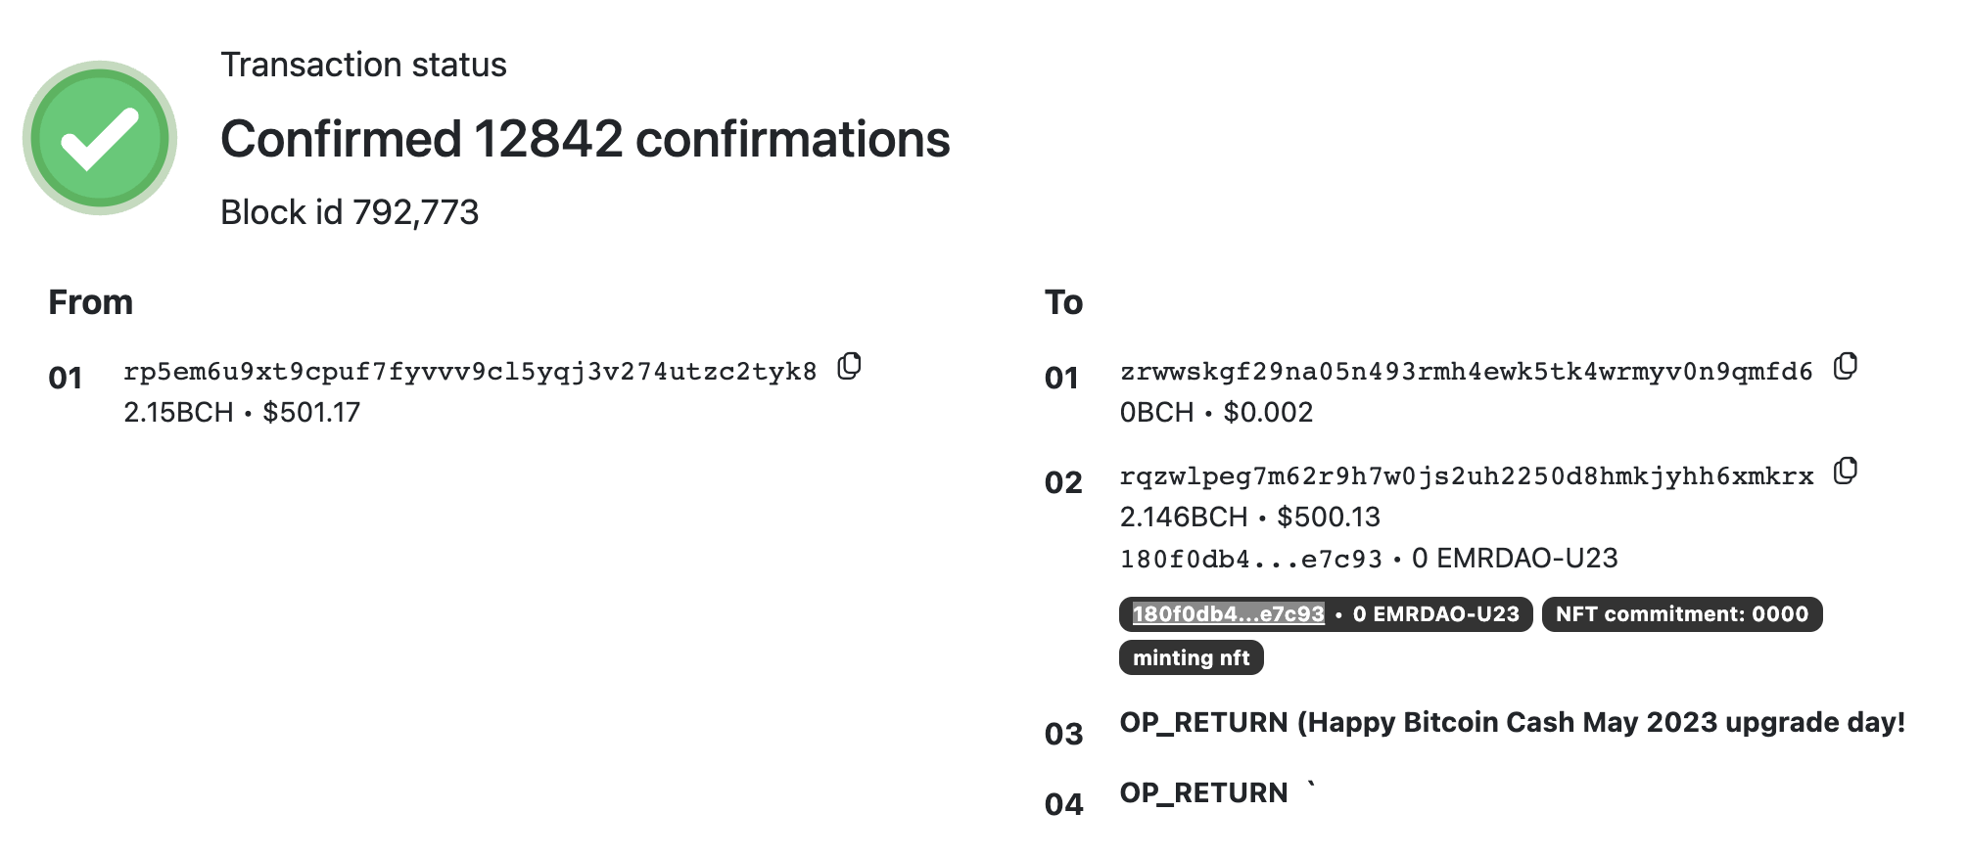Image resolution: width=1968 pixels, height=857 pixels.
Task: Click the green confirmed checkmark icon
Action: [100, 138]
